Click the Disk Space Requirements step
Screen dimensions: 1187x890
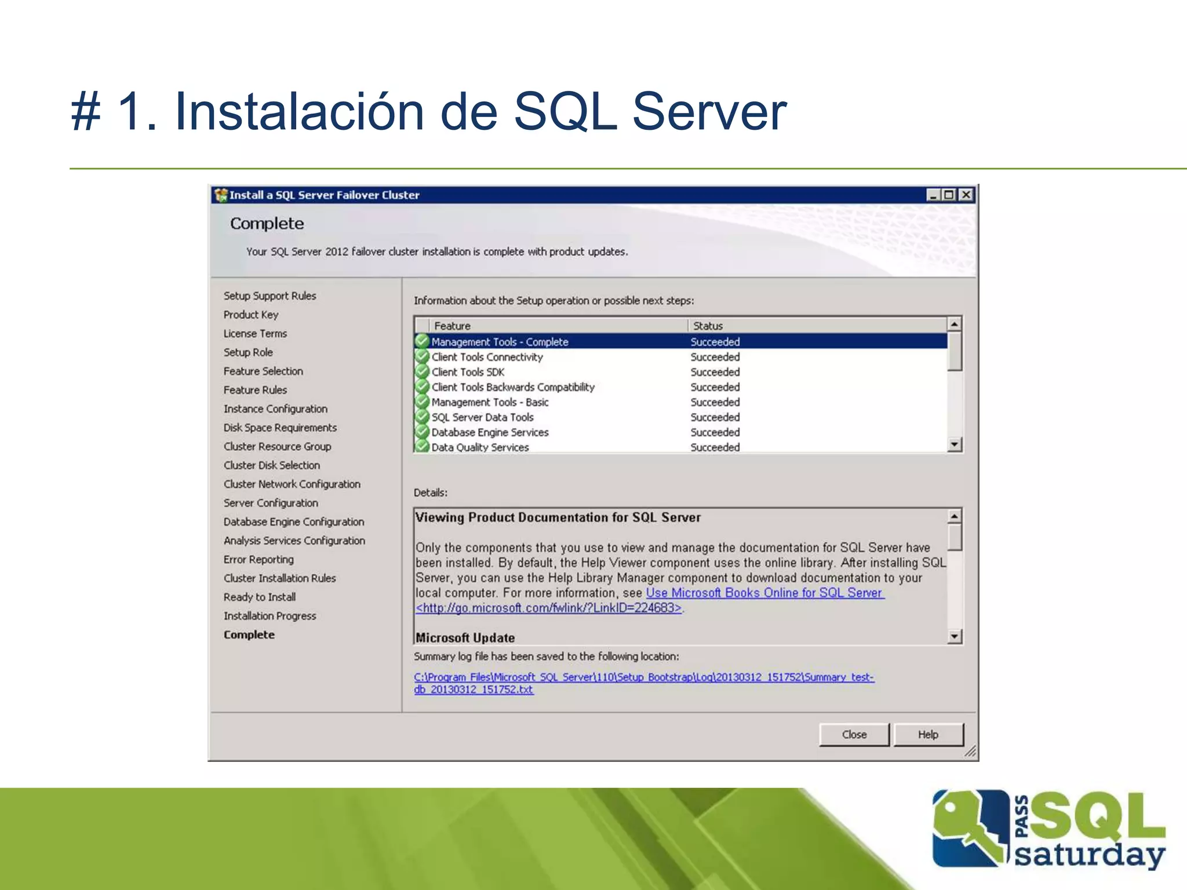coord(280,428)
